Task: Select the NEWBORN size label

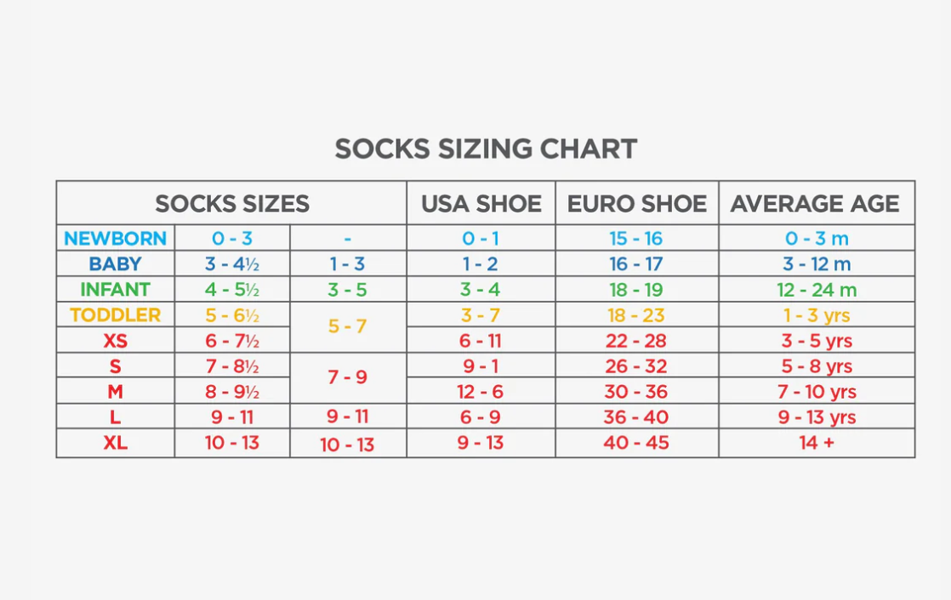Action: [x=116, y=239]
